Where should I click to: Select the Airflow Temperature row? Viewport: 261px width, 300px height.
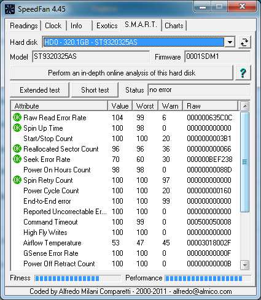coord(125,243)
